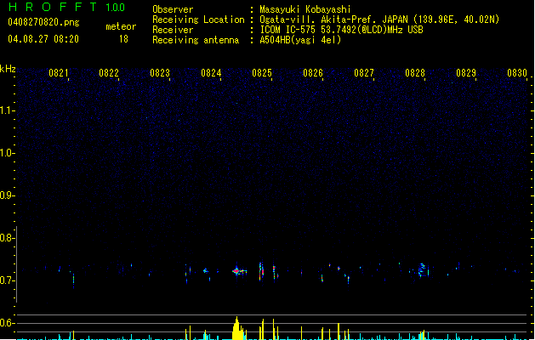Click the date stamp 04.08.27 08:20
This screenshot has width=535, height=340.
(x=43, y=39)
